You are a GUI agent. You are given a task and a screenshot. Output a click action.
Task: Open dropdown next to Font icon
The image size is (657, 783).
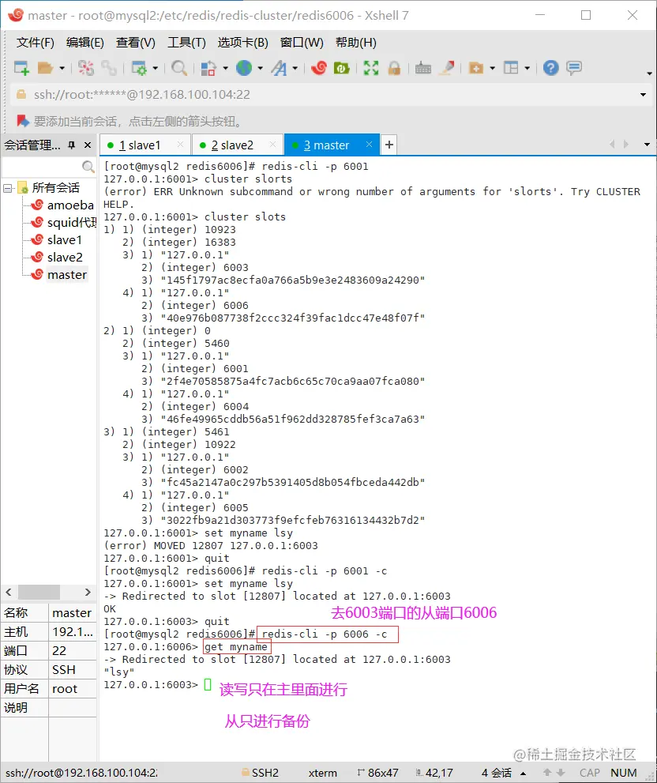pos(295,68)
